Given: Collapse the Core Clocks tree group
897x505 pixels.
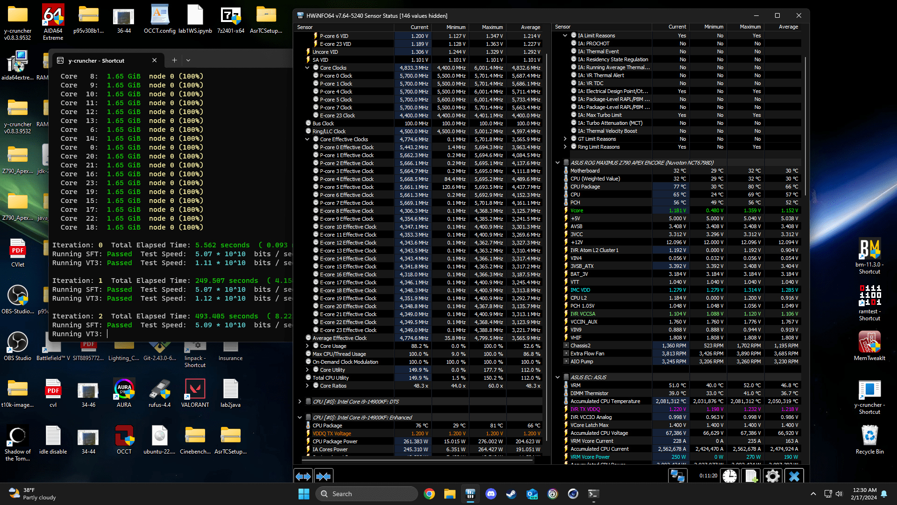Looking at the screenshot, I should 307,68.
